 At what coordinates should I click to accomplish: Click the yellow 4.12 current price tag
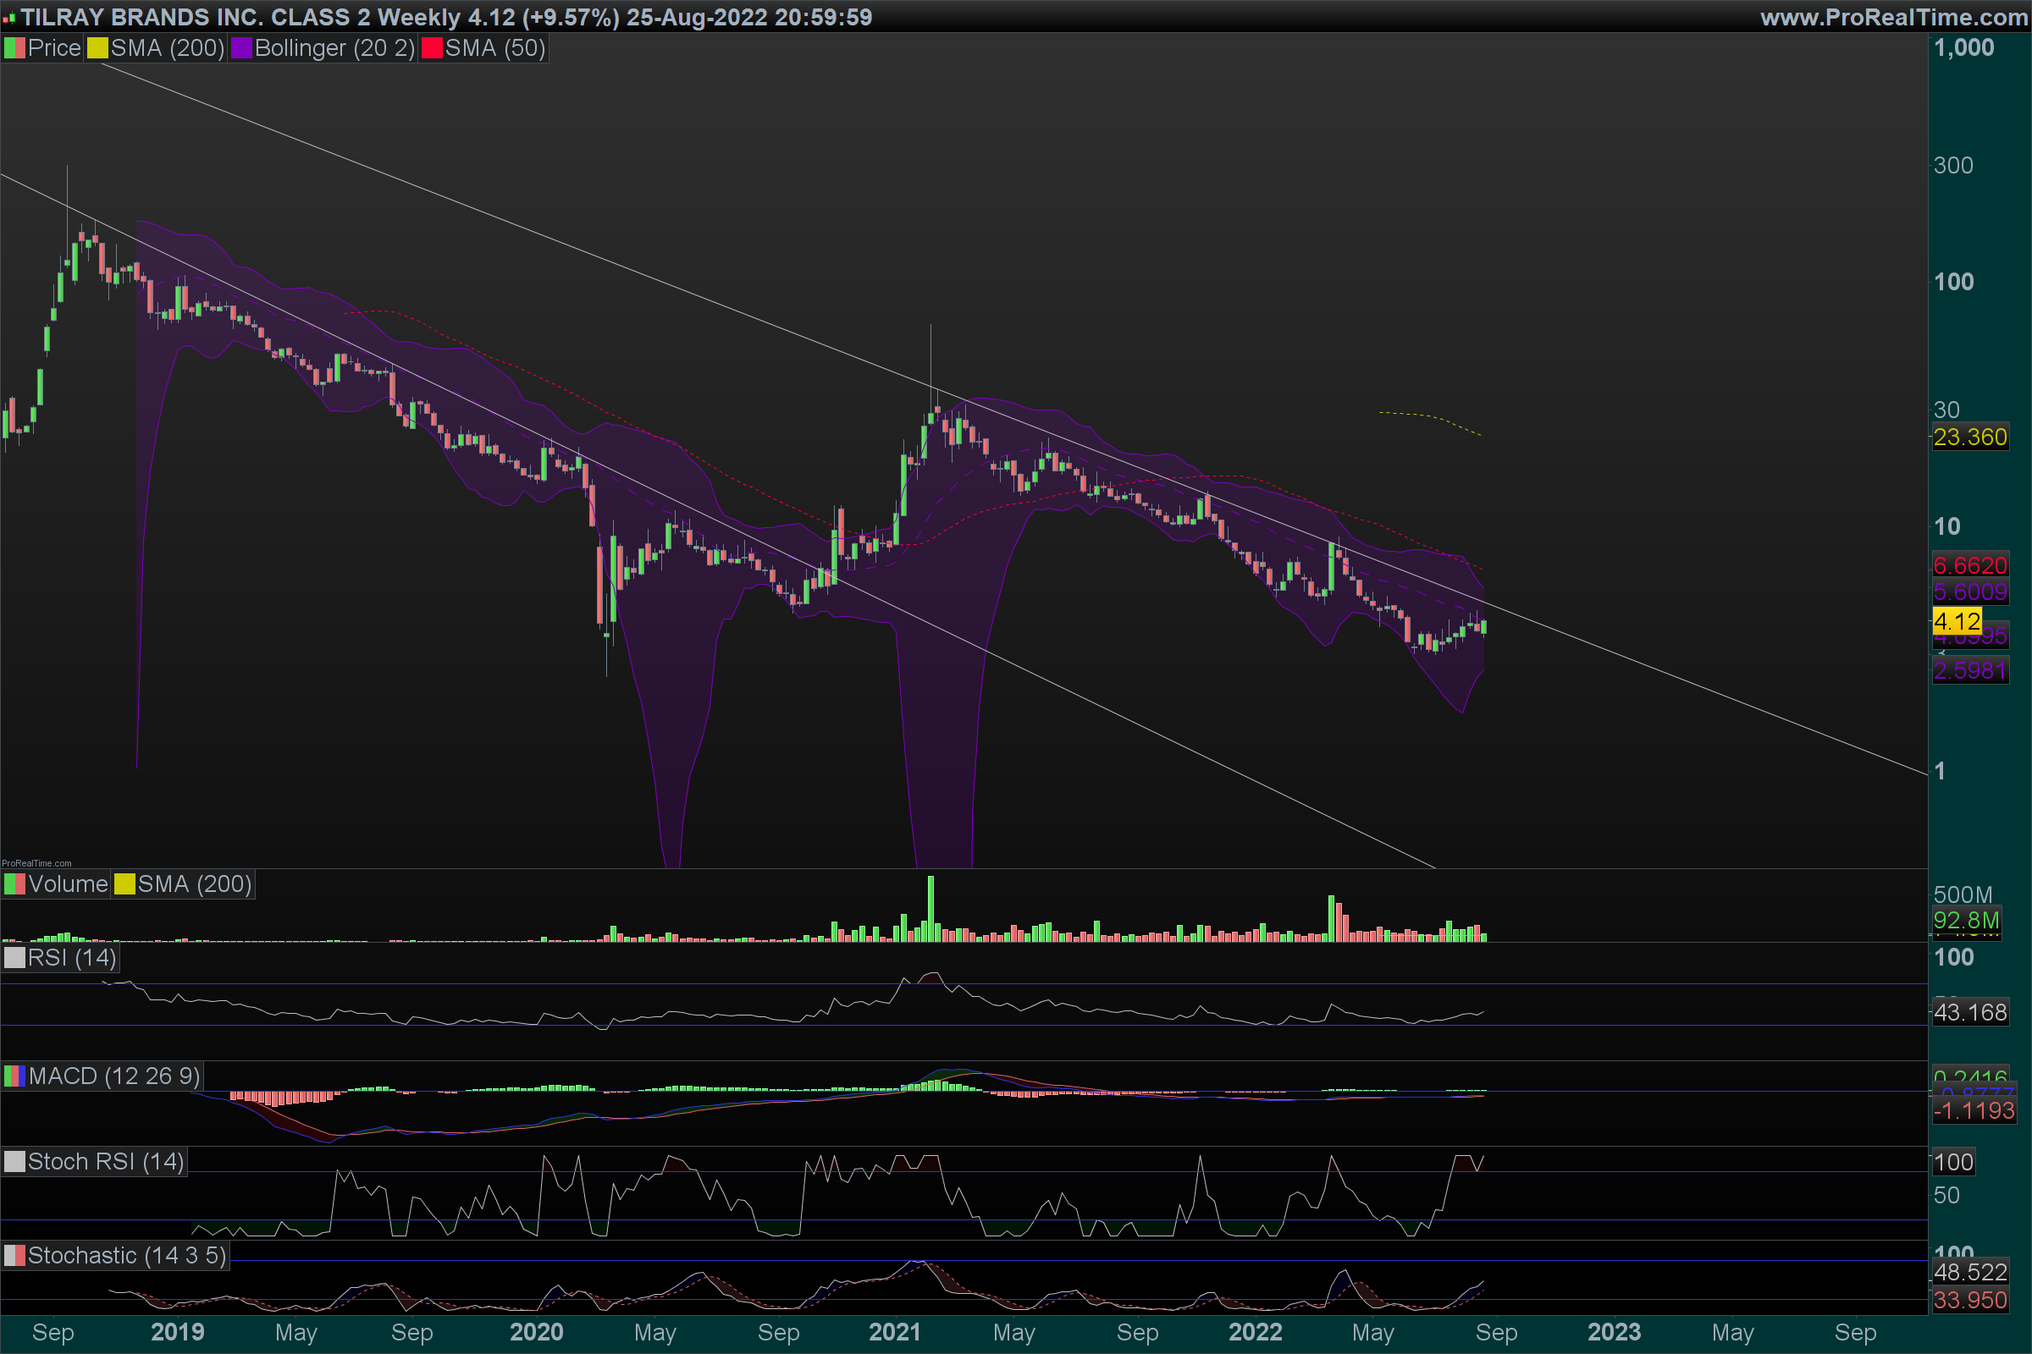click(1956, 621)
